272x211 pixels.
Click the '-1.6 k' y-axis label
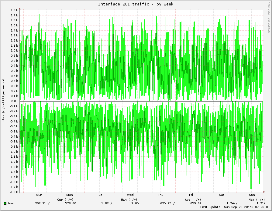pos(14,182)
